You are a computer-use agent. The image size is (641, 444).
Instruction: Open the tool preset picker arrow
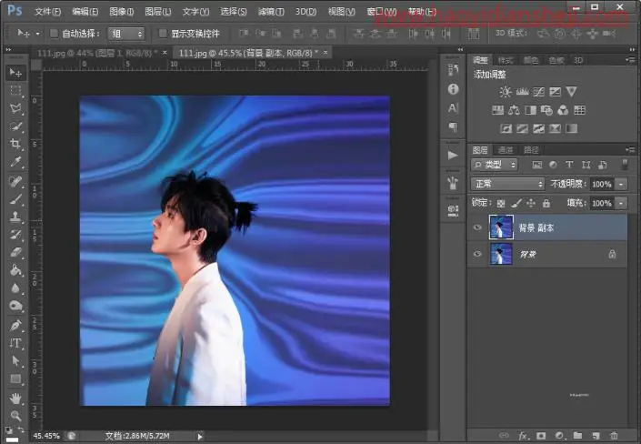[x=37, y=34]
